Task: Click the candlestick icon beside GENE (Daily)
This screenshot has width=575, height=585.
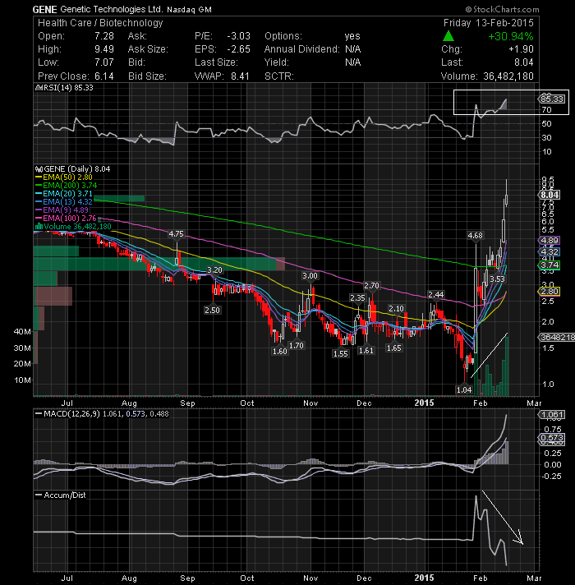Action: coord(39,169)
